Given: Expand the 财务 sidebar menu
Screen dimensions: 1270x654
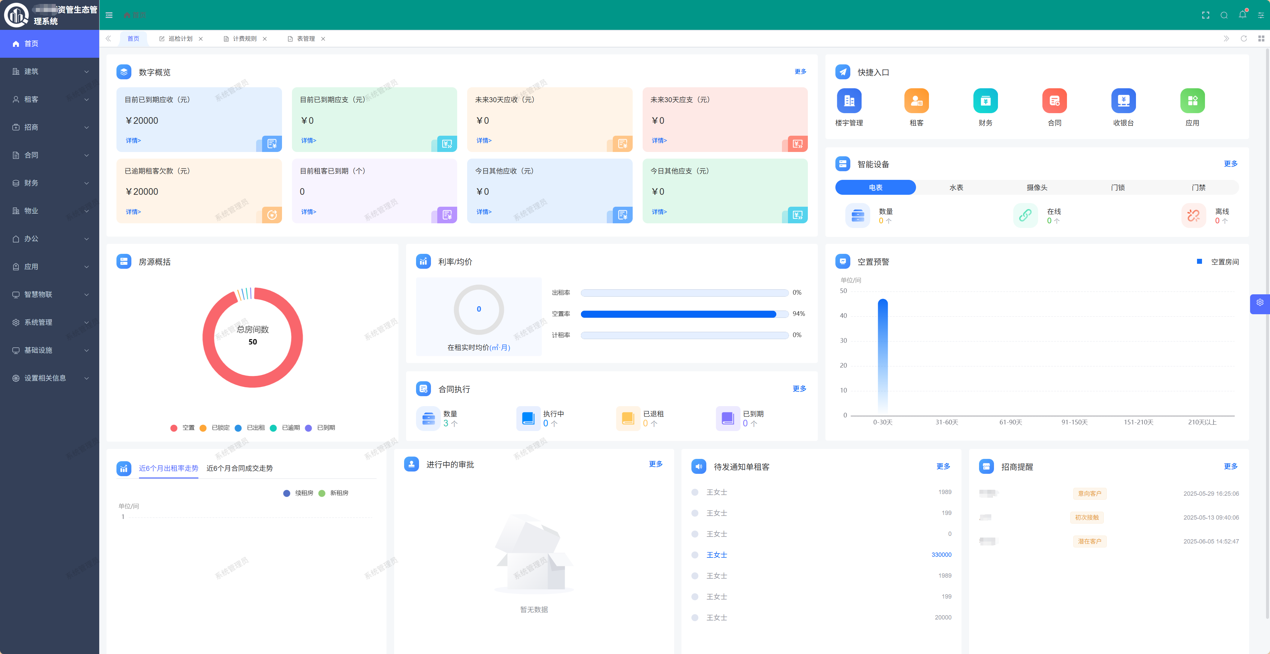Looking at the screenshot, I should coord(49,182).
